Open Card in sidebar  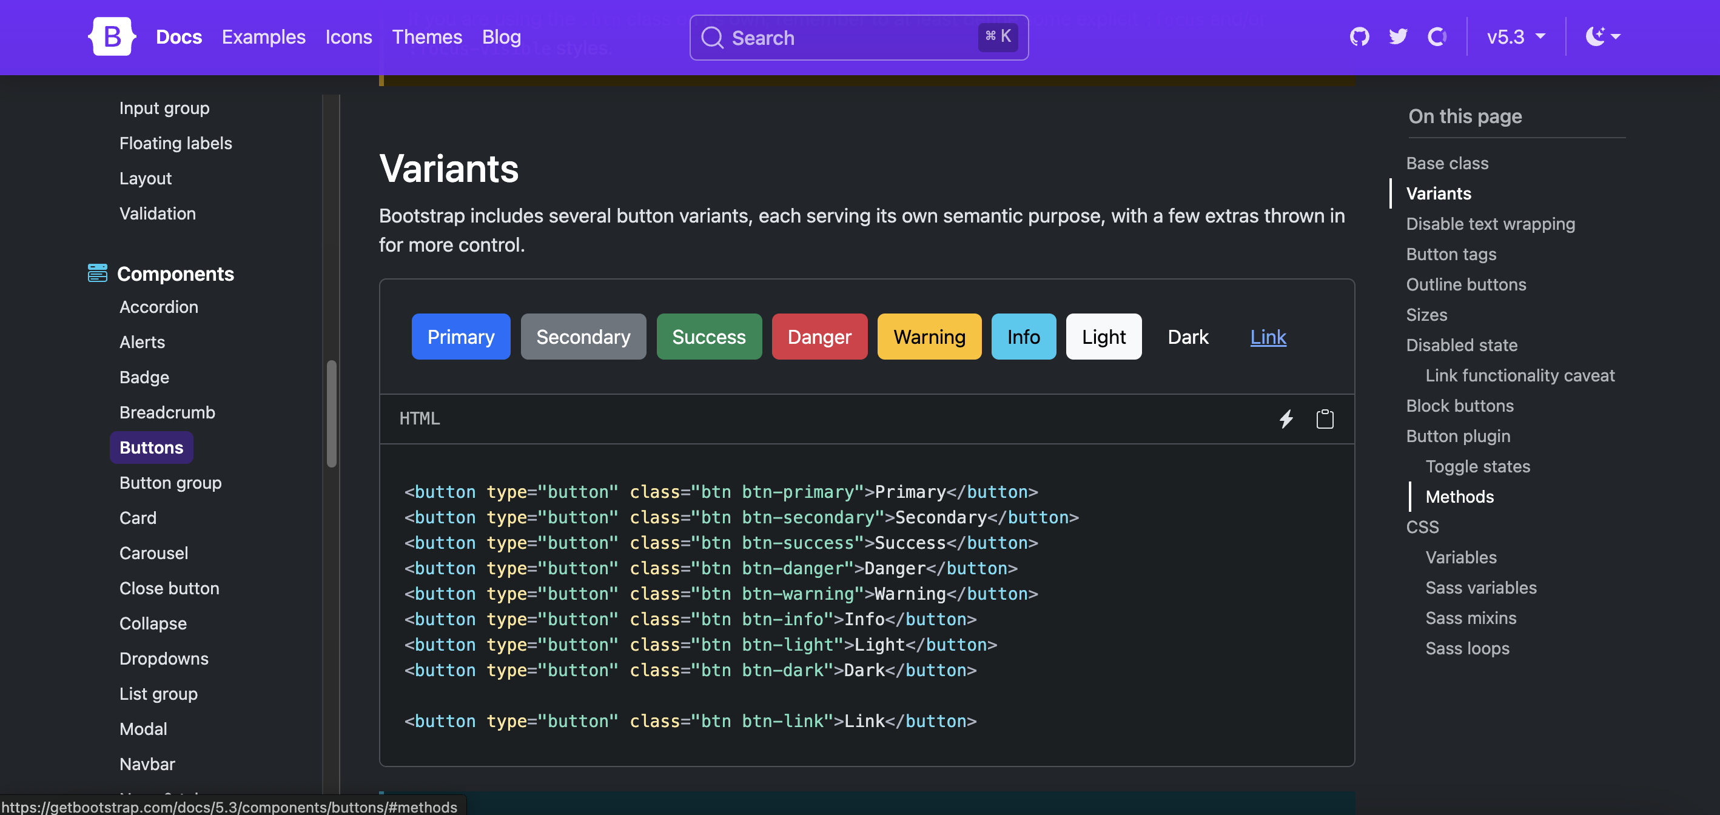coord(138,517)
